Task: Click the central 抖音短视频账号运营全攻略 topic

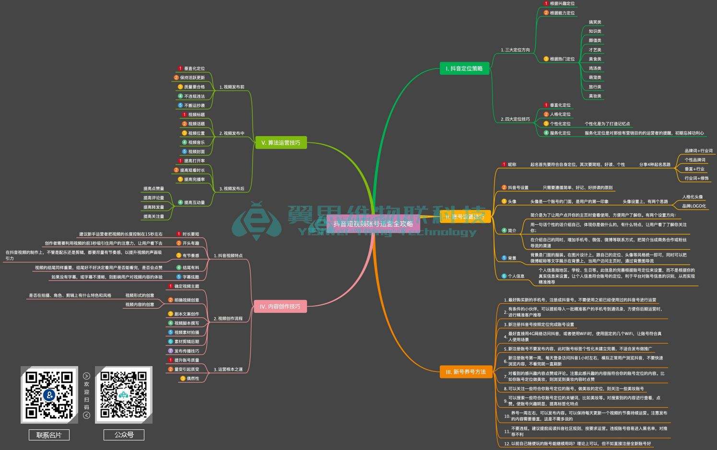Action: [x=373, y=224]
